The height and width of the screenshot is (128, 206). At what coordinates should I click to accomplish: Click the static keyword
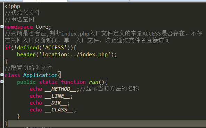tap(48, 82)
